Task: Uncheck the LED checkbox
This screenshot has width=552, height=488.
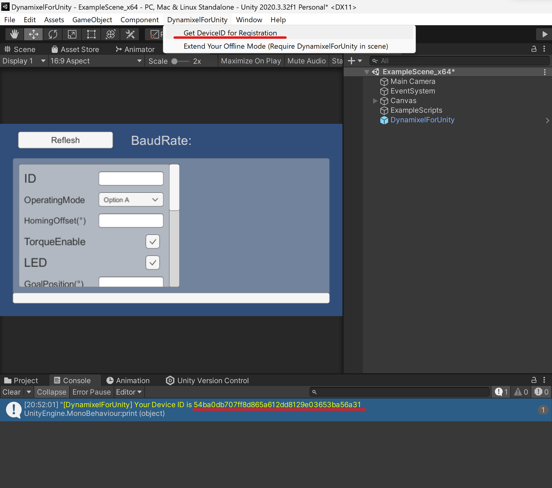Action: point(153,263)
